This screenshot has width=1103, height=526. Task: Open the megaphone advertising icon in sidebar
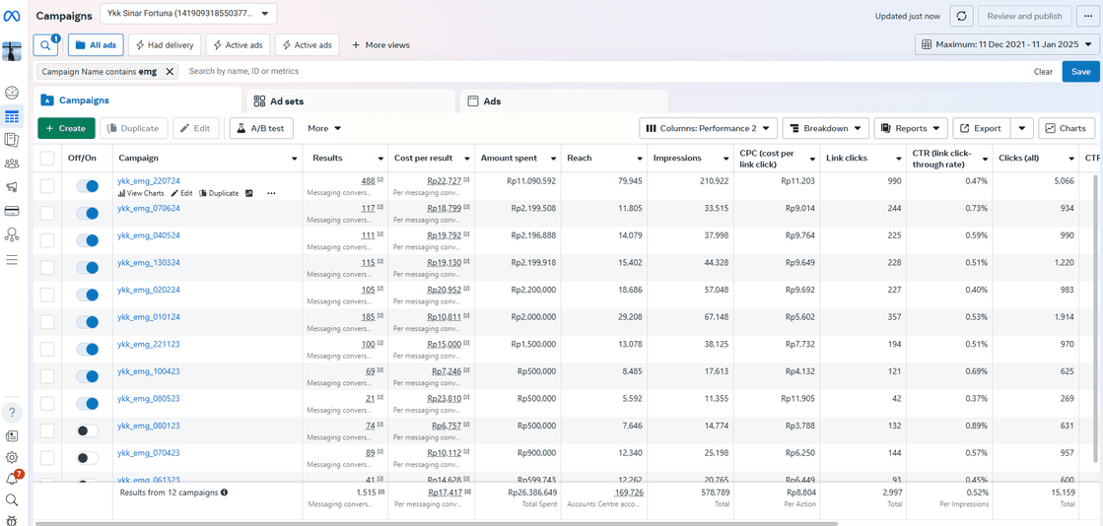click(11, 187)
